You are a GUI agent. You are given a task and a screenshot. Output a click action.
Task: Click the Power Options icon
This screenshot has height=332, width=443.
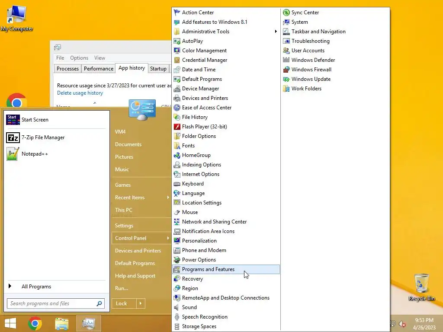tap(177, 260)
